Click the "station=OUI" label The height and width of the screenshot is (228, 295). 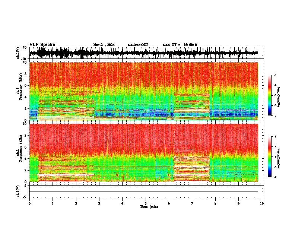point(138,45)
